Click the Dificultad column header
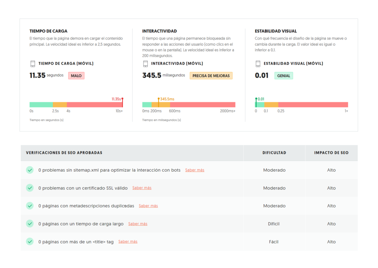The height and width of the screenshot is (268, 378). click(x=274, y=153)
